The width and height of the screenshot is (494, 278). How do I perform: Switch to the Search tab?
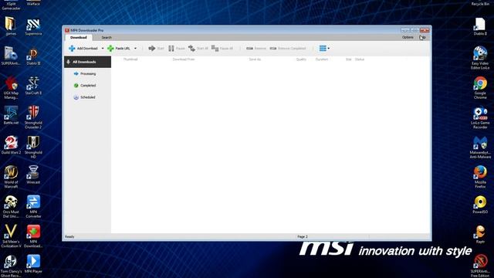point(107,38)
